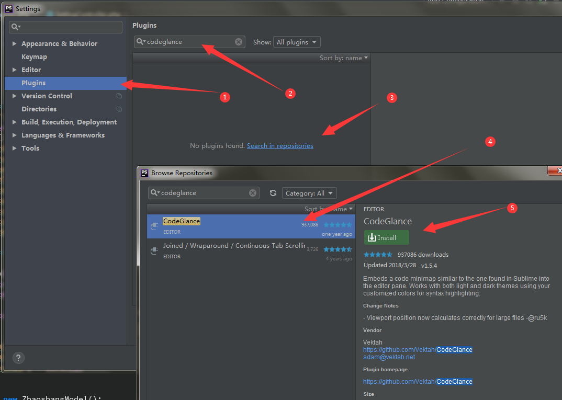Screen dimensions: 562x400
Task: Clear the Browse Repositories search text
Action: (x=253, y=193)
